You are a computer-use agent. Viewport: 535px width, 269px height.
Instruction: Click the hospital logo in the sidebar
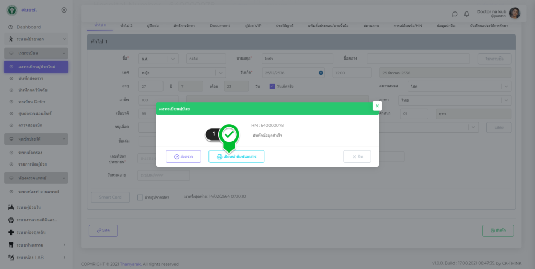[x=11, y=10]
